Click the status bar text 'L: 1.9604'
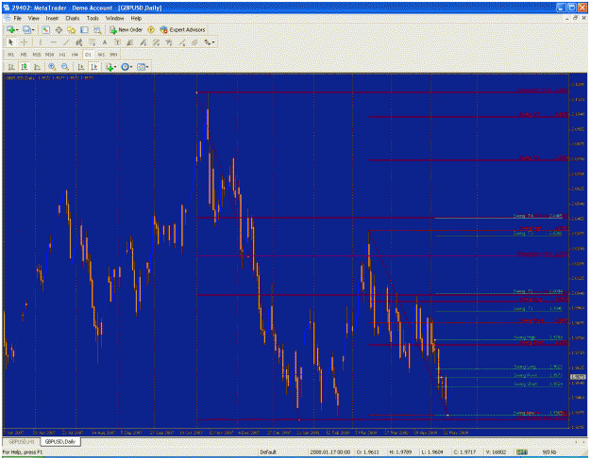 [x=433, y=452]
